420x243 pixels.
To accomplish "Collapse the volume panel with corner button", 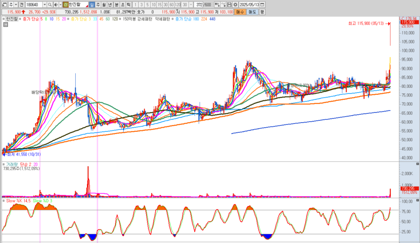I will coord(417,164).
